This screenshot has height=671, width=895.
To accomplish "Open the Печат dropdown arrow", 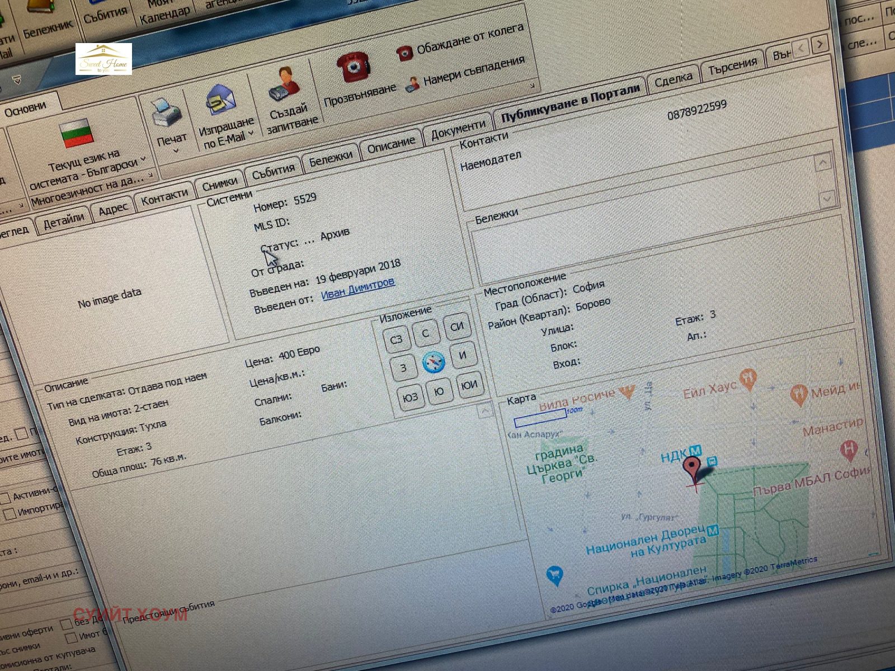I will 176,151.
